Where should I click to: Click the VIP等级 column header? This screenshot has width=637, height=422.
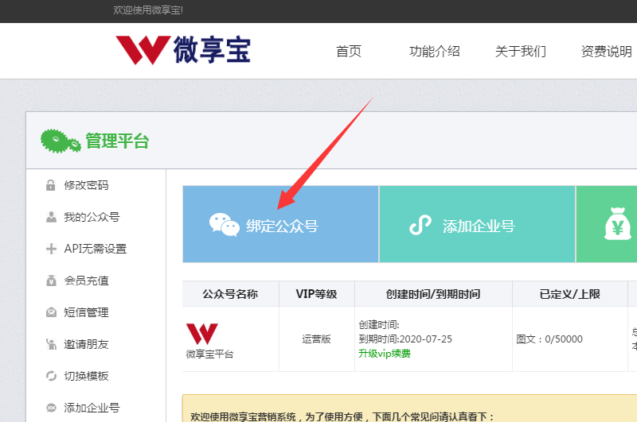tap(316, 294)
